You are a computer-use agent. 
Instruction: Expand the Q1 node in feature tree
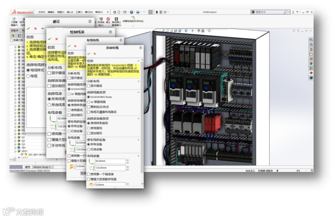15,137
